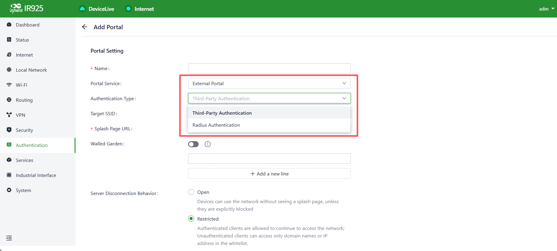Open the Portal Service dropdown
Screen dimensions: 557x251
click(x=269, y=83)
